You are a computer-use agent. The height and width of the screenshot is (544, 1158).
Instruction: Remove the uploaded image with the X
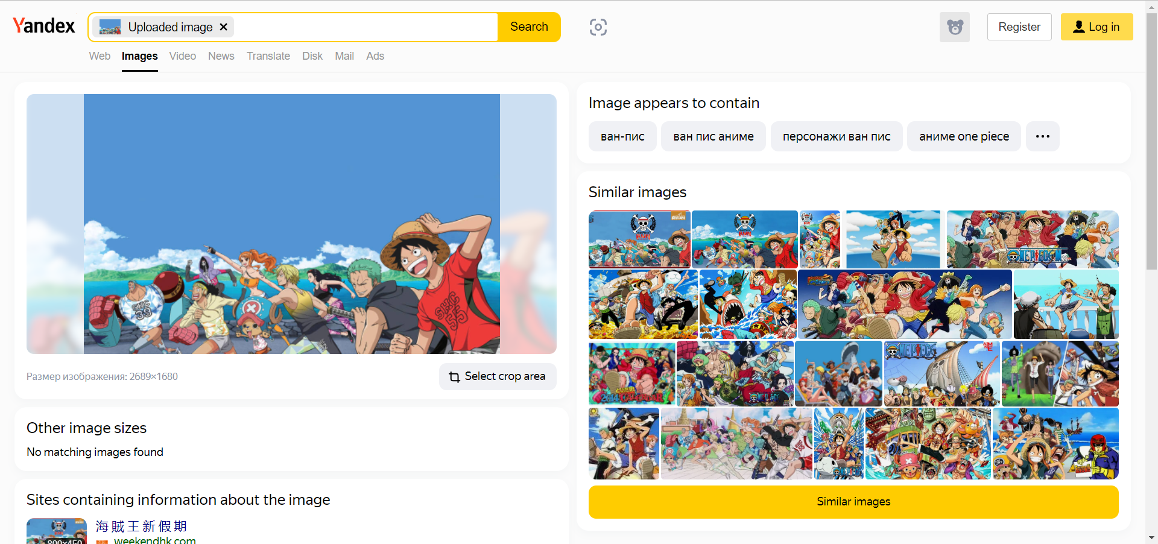(x=224, y=27)
